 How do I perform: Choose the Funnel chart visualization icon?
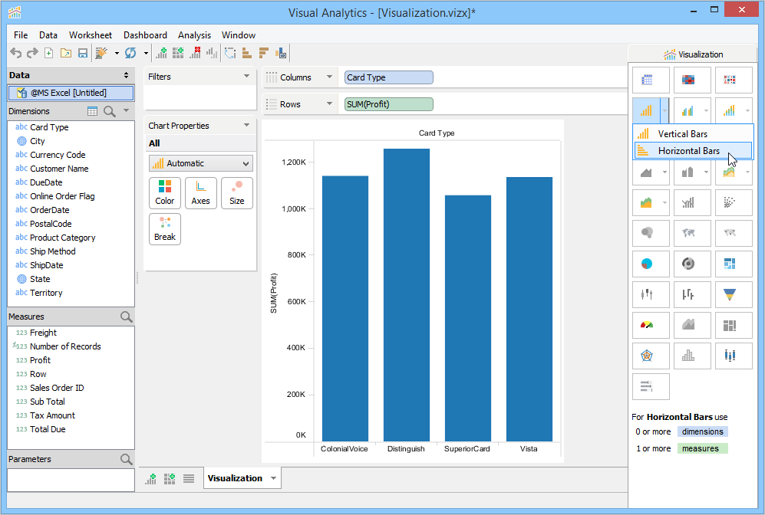[x=730, y=294]
